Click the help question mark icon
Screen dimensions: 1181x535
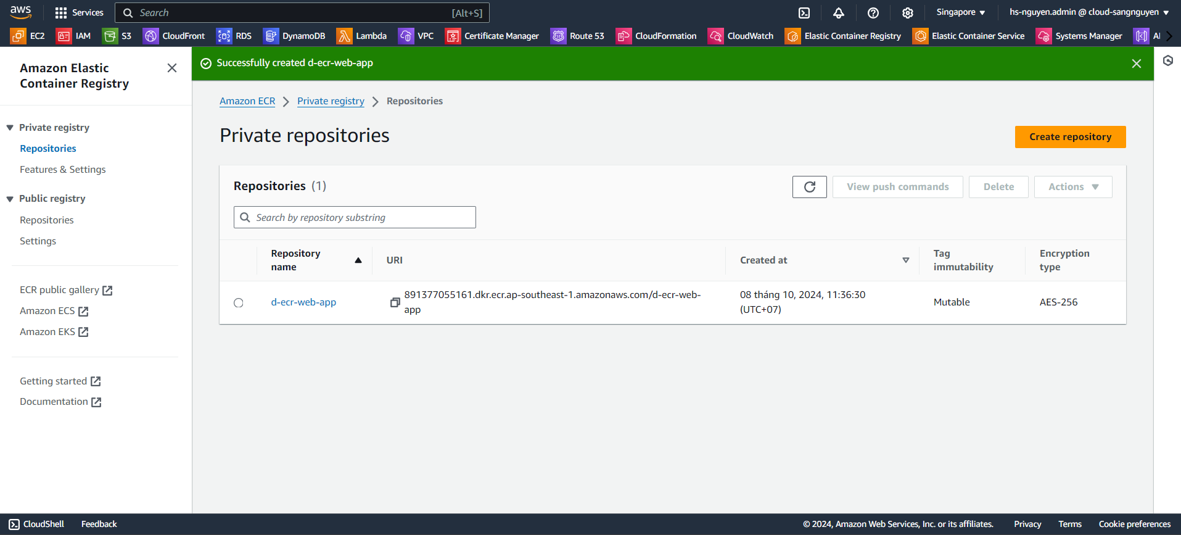tap(873, 13)
